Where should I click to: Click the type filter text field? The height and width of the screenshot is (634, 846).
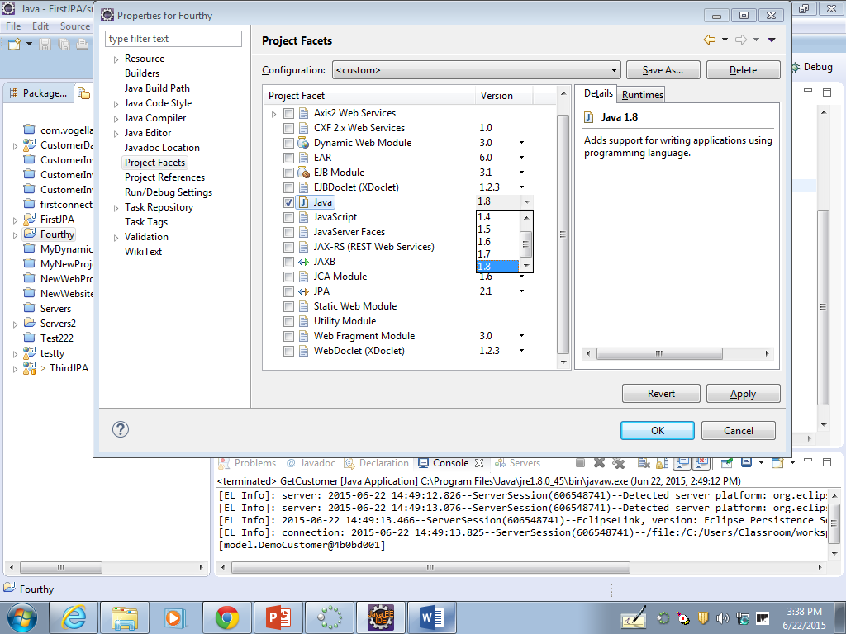click(173, 39)
